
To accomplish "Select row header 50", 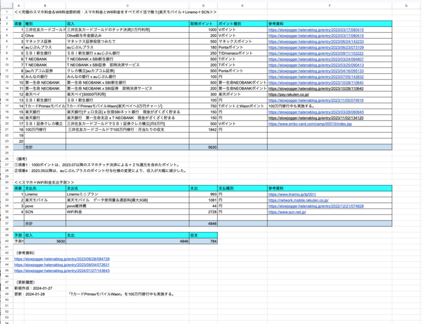I will (x=7, y=300).
